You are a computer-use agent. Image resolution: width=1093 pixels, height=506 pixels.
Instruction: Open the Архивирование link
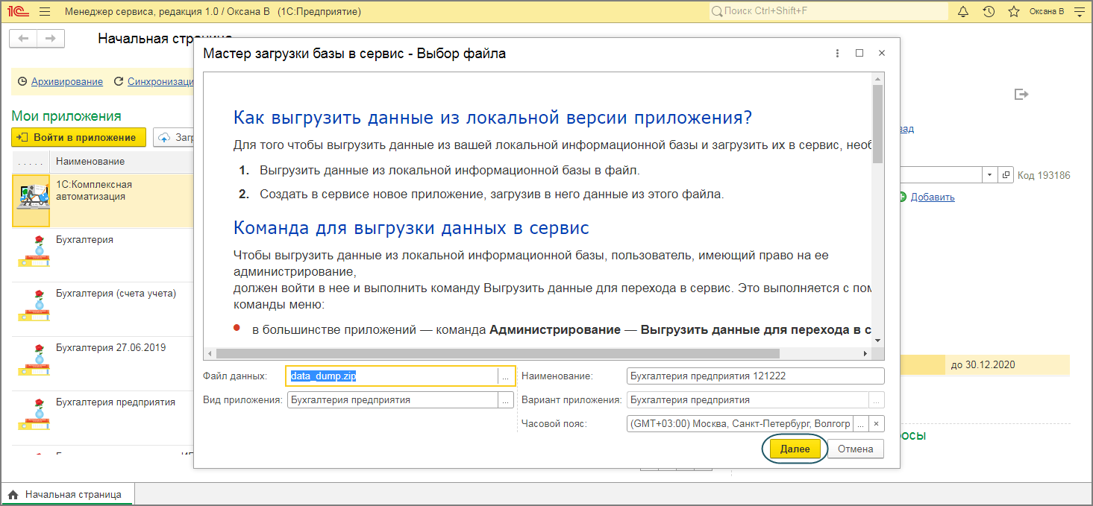pyautogui.click(x=67, y=82)
